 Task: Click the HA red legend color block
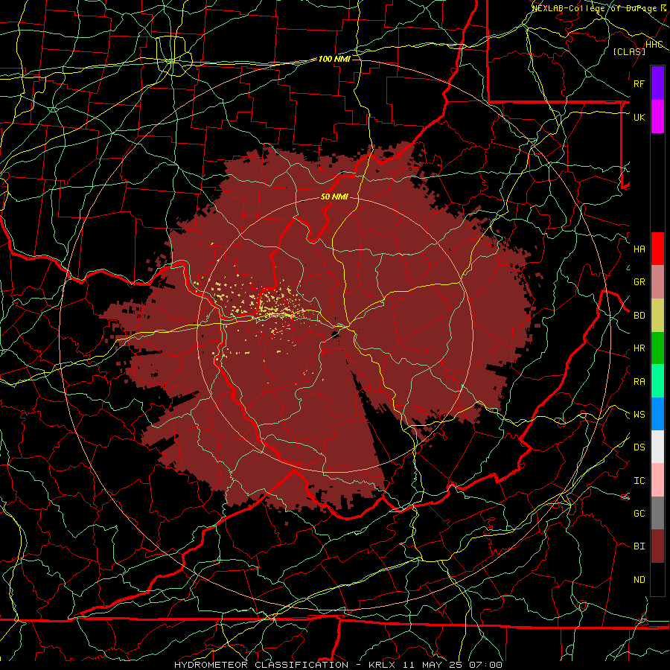(657, 249)
